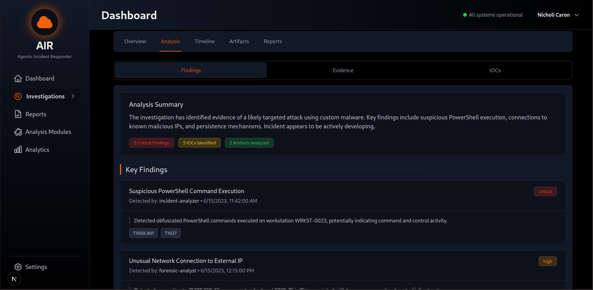Screen dimensions: 593x290
Task: Click the 6/15/2023, 12:15:00 PM timestamp
Action: 227,271
